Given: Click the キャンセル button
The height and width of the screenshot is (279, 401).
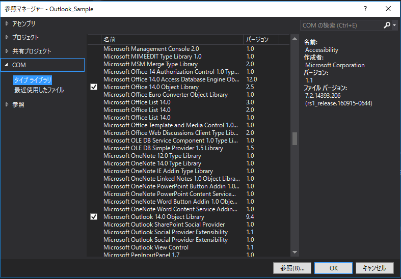Looking at the screenshot, I should click(x=375, y=268).
